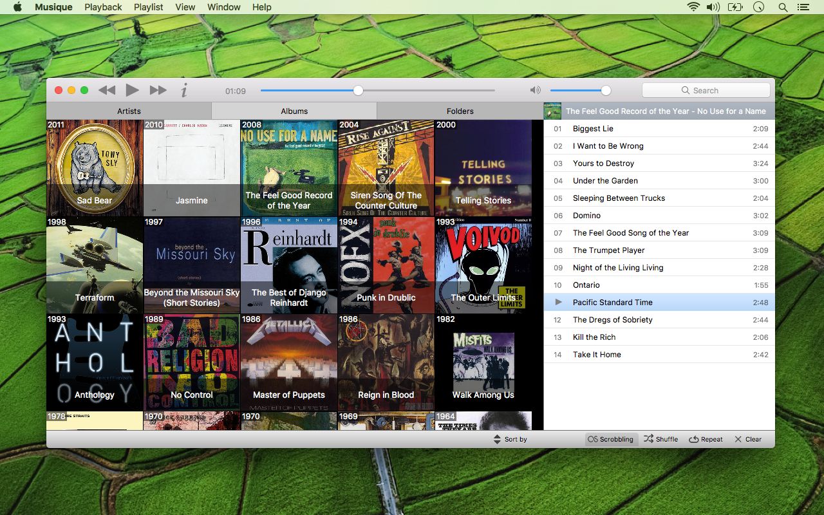This screenshot has height=515, width=824.
Task: Select the Punk in Drublic album
Action: pyautogui.click(x=386, y=265)
